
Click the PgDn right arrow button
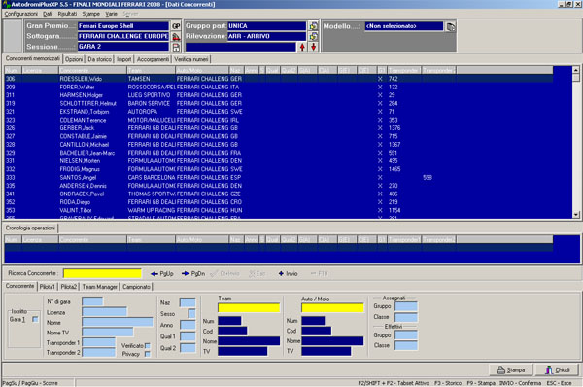point(193,274)
